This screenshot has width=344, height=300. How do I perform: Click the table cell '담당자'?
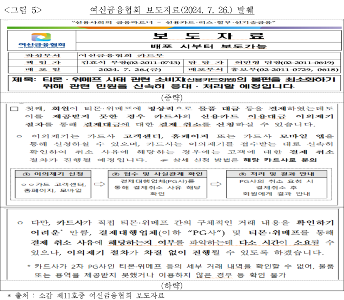206,63
